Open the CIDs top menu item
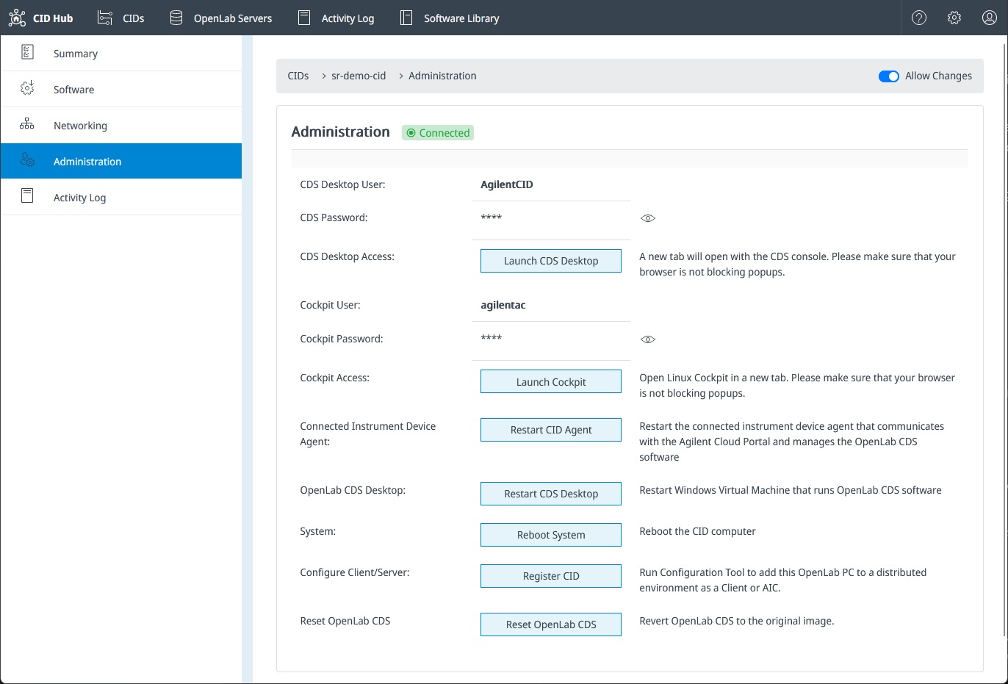Image resolution: width=1008 pixels, height=684 pixels. tap(121, 18)
